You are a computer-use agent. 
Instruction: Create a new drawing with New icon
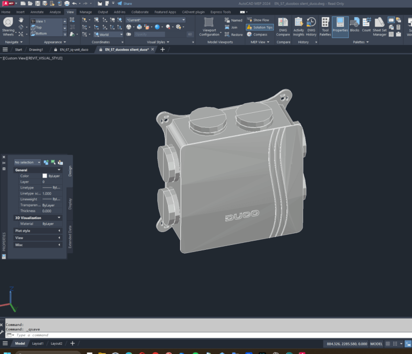[23, 3]
